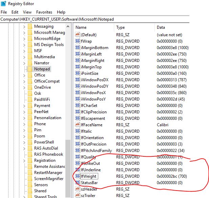The width and height of the screenshot is (209, 198).
Task: Expand the Personalization key
Action: tap(24, 118)
